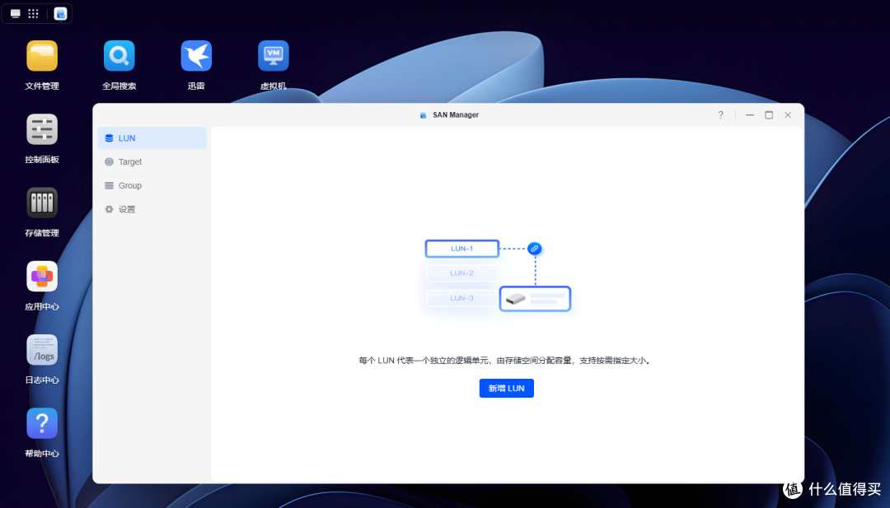Click the 新增 LUN button

[x=506, y=389]
